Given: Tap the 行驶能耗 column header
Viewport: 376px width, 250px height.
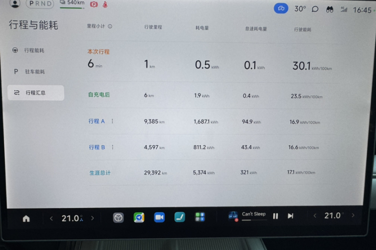Looking at the screenshot, I should (303, 29).
